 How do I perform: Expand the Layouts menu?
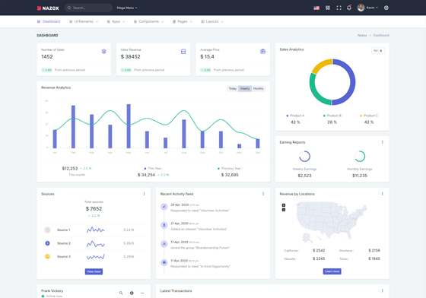[x=212, y=21]
